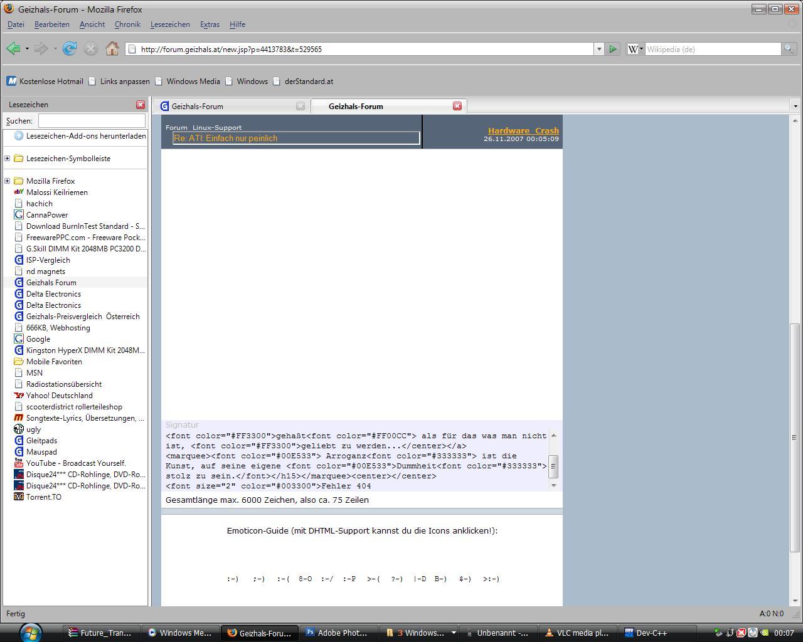
Task: Expand the Lesezeichen-Symbolleiste folder
Action: [8, 159]
